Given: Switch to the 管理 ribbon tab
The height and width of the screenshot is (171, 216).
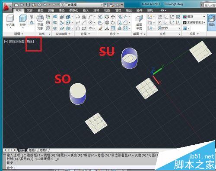Looking at the screenshot, I should 118,10.
